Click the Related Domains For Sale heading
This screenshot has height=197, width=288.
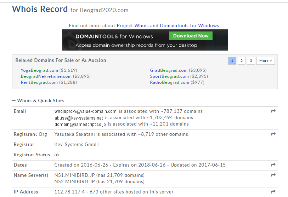pyautogui.click(x=61, y=60)
